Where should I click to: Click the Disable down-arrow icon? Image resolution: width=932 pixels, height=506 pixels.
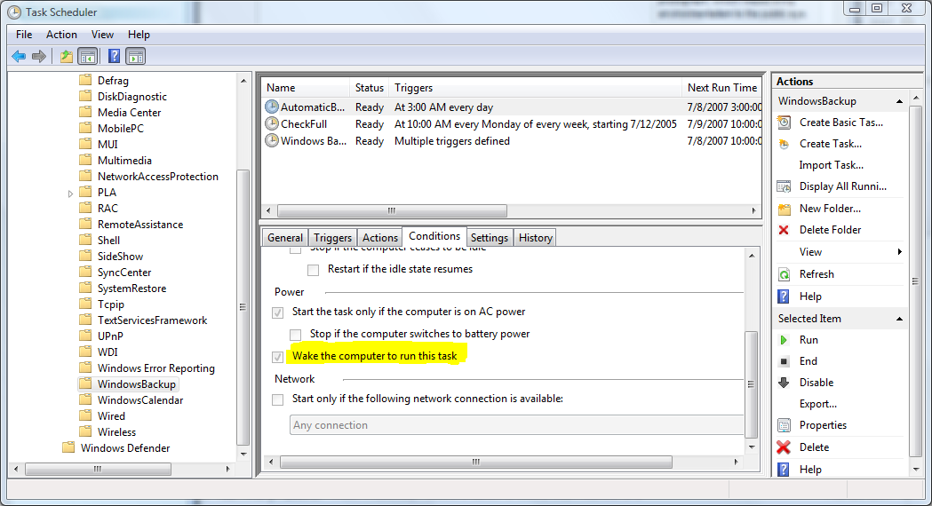point(784,383)
